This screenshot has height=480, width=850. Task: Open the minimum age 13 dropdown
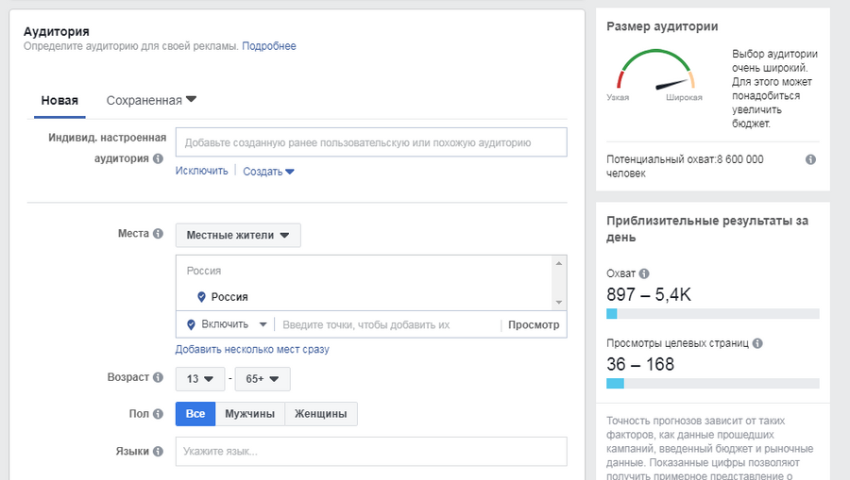200,379
